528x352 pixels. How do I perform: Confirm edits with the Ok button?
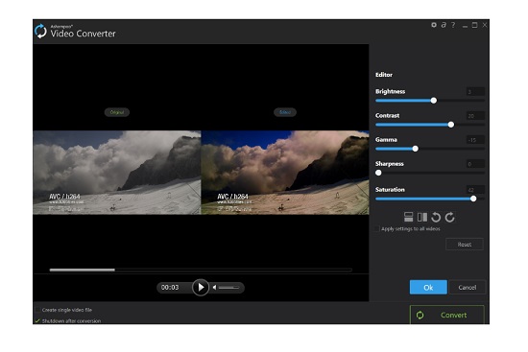[428, 288]
